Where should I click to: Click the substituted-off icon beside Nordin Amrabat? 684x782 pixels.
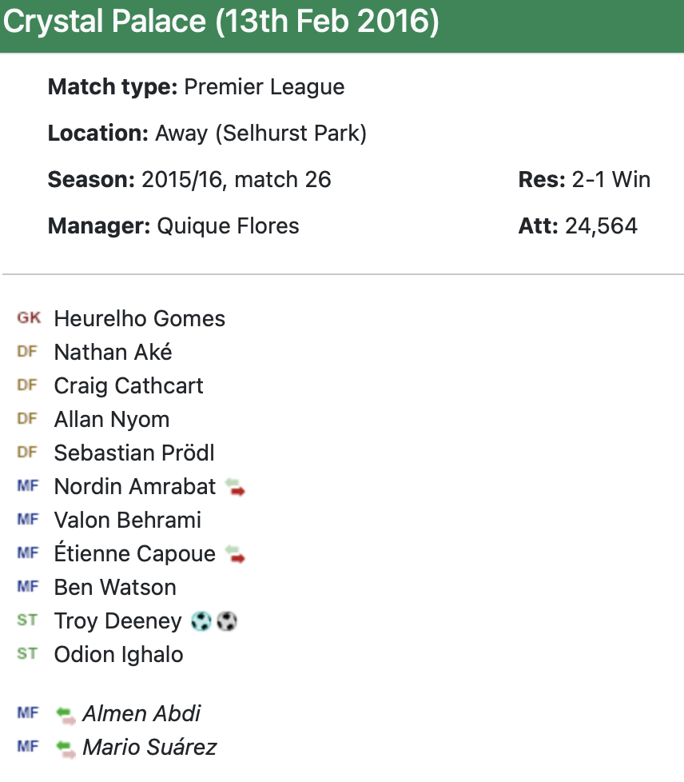pyautogui.click(x=235, y=487)
